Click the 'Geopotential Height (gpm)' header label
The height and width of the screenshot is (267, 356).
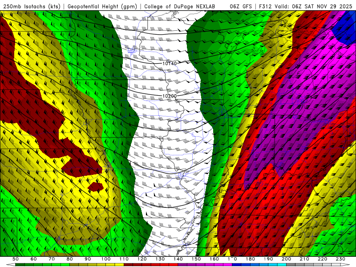(102, 7)
